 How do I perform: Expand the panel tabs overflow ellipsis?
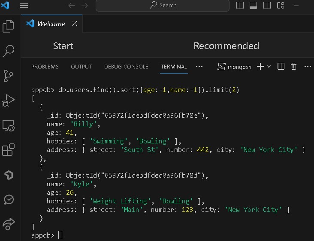pos(199,66)
